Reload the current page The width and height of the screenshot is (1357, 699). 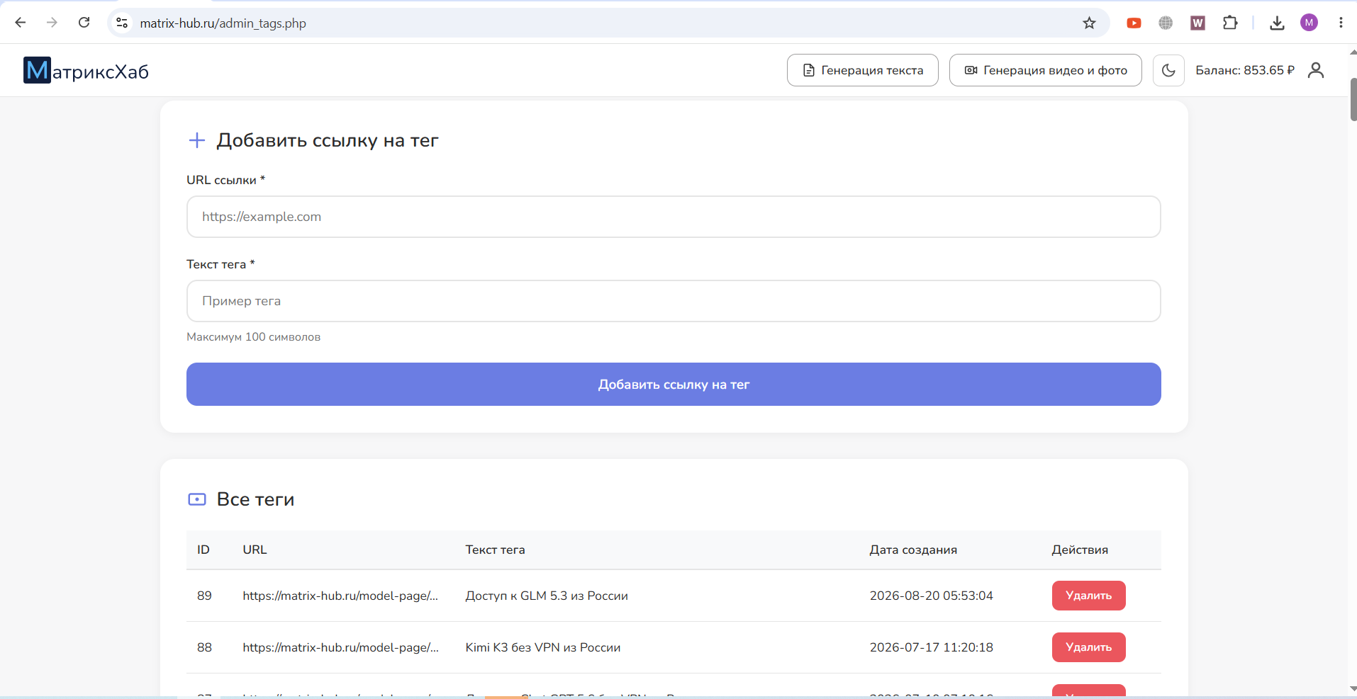84,23
